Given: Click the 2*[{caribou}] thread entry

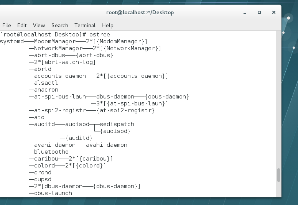Looking at the screenshot, I should click(x=91, y=159).
